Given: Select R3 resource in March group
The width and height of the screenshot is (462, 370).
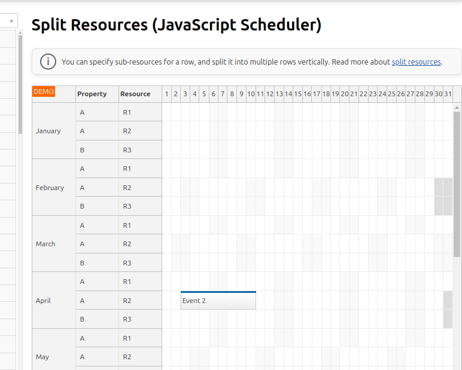Looking at the screenshot, I should (140, 262).
